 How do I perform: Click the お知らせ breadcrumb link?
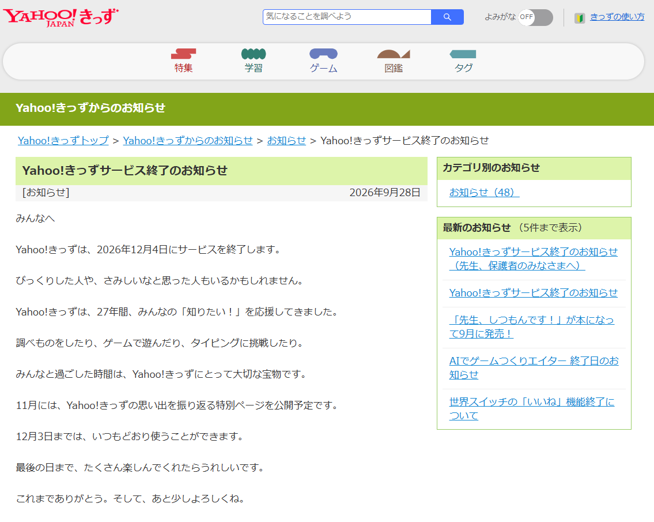pyautogui.click(x=286, y=140)
